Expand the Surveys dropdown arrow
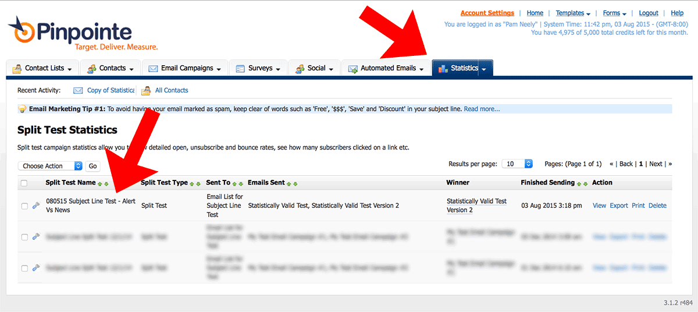 coord(278,69)
